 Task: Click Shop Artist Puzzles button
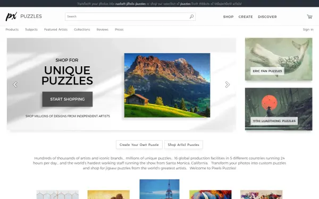[183, 144]
